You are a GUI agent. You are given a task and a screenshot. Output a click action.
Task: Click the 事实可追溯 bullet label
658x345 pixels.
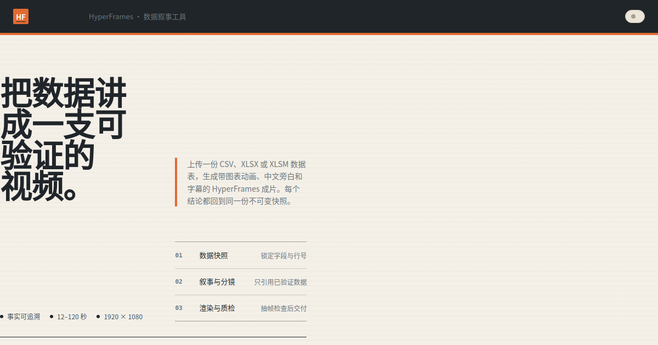point(24,317)
